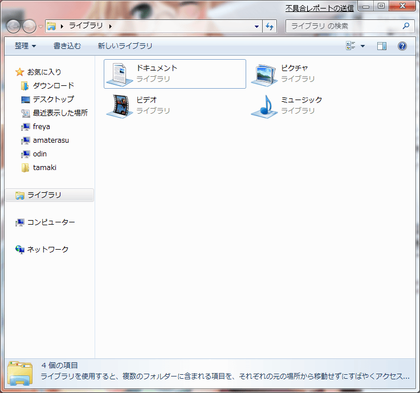Expand the view options dropdown arrow
Viewport: 420px width, 393px height.
coord(362,46)
